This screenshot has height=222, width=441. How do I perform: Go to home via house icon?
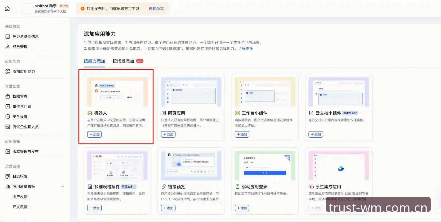(7, 9)
